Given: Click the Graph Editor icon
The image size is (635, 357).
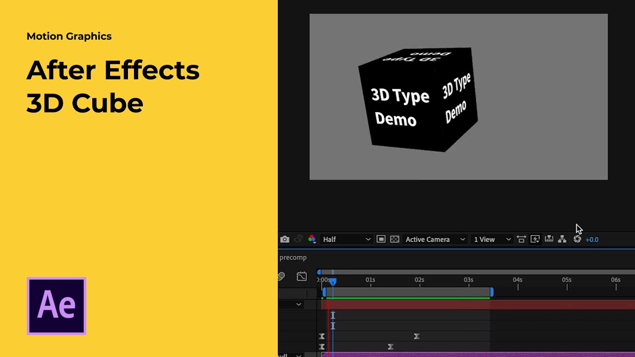Looking at the screenshot, I should pos(302,277).
